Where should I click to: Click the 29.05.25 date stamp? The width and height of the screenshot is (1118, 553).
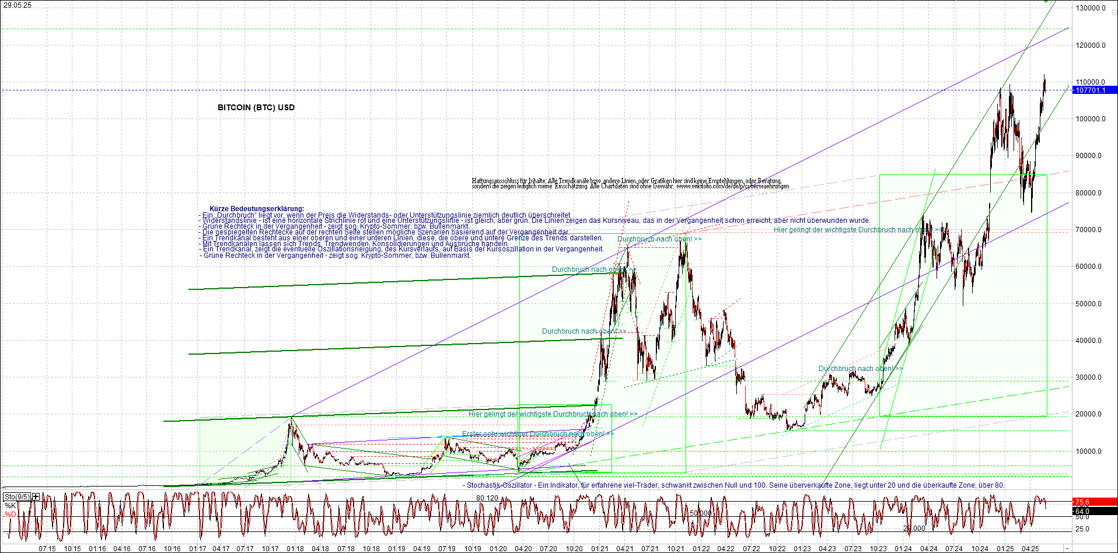click(x=18, y=5)
